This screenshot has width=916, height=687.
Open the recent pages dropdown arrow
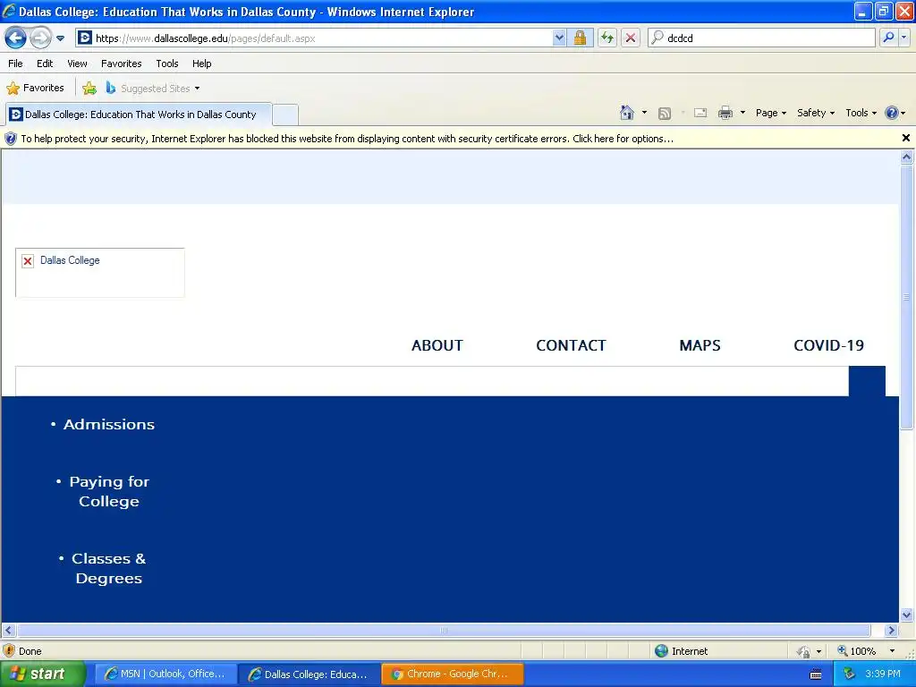coord(60,38)
